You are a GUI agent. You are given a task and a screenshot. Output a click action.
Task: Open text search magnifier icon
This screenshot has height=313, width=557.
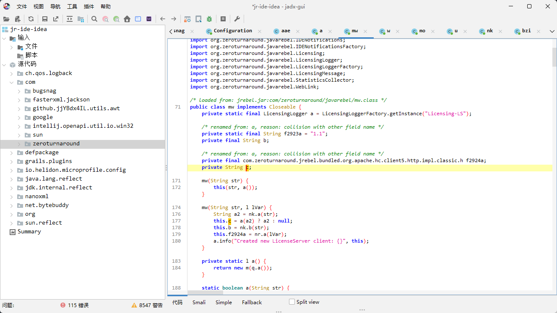click(x=94, y=19)
